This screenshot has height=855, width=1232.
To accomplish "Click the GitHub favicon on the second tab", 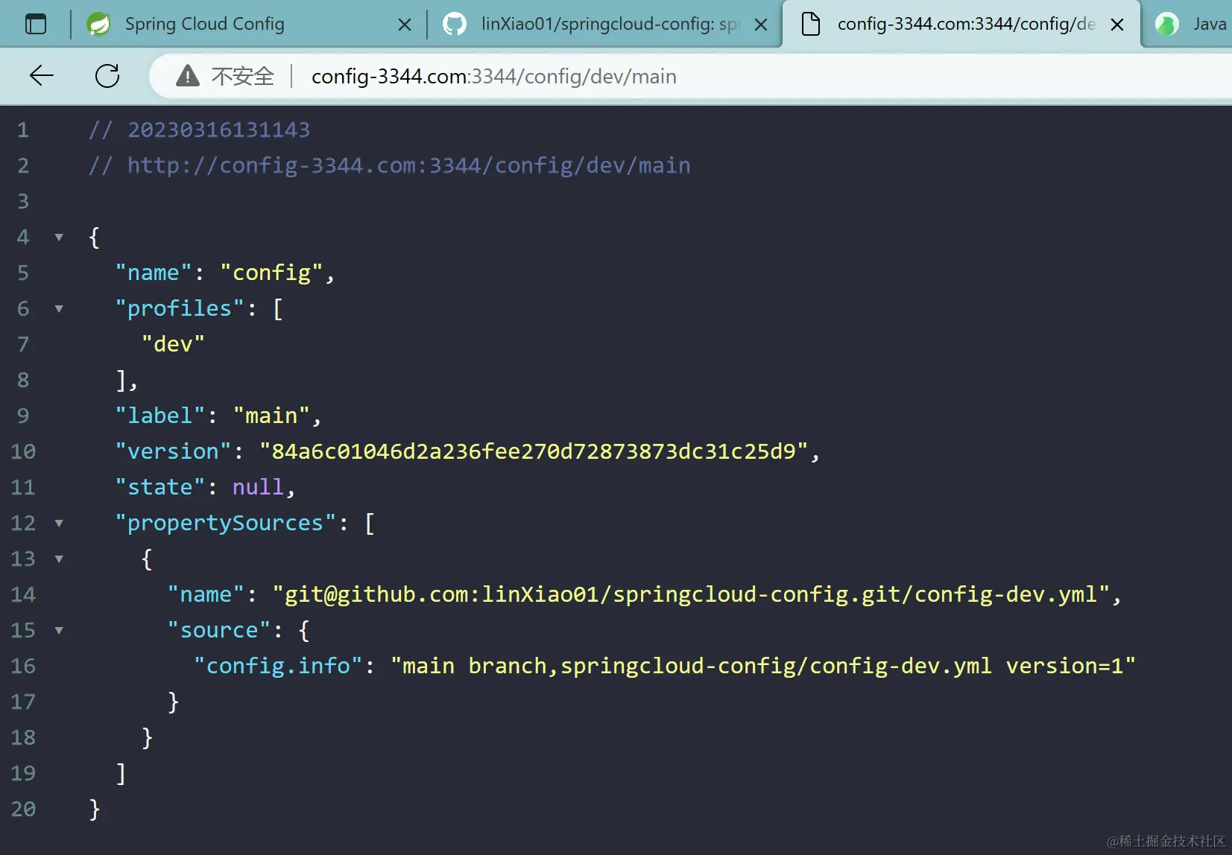I will point(455,24).
